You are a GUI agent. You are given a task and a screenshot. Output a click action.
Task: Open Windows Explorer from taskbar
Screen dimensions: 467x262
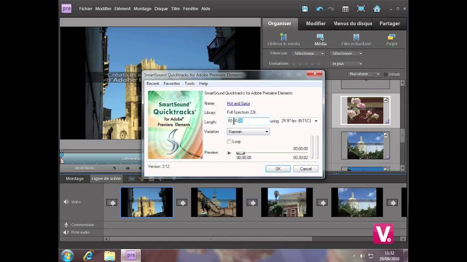109,255
